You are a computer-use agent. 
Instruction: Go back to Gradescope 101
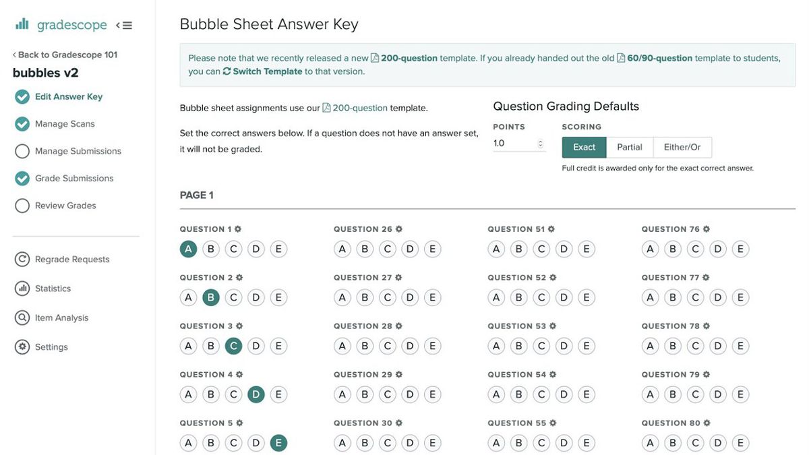tap(64, 54)
